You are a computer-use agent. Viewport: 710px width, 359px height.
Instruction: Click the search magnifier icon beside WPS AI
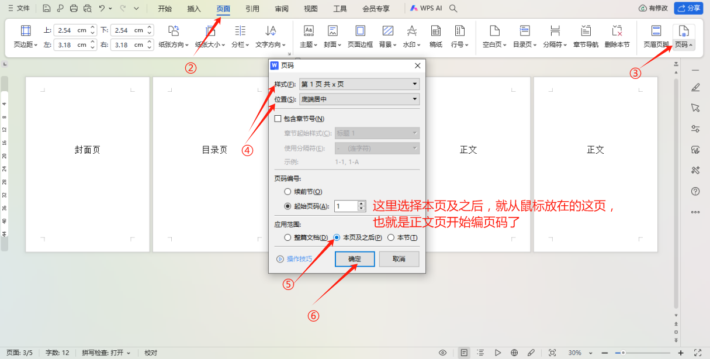[x=453, y=9]
